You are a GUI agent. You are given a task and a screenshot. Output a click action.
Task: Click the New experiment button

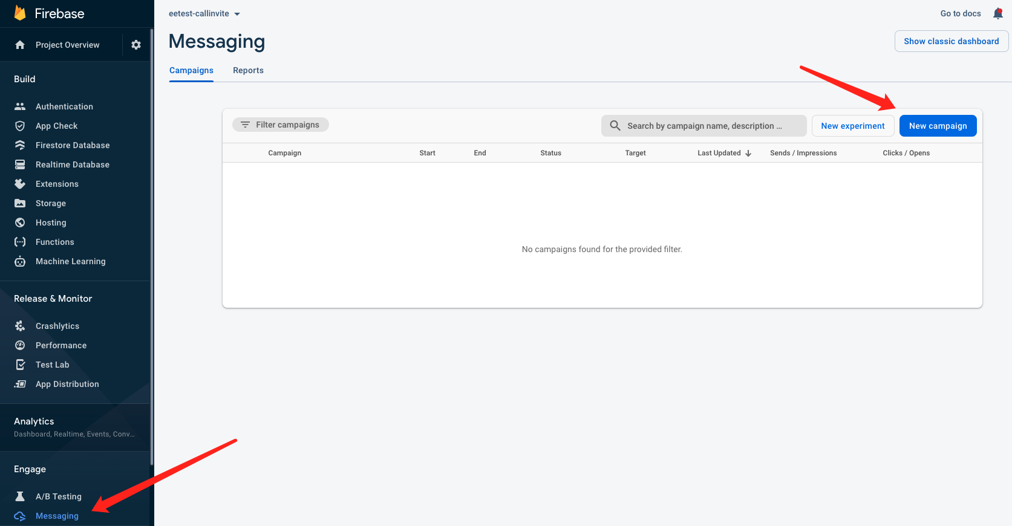pos(853,126)
